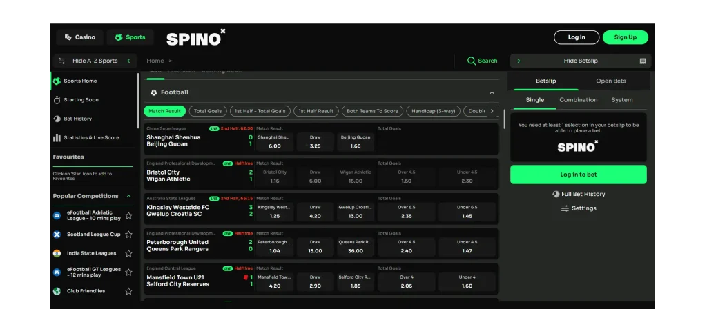
Task: Click the sidebar vertical scrollbar
Action: (x=138, y=101)
